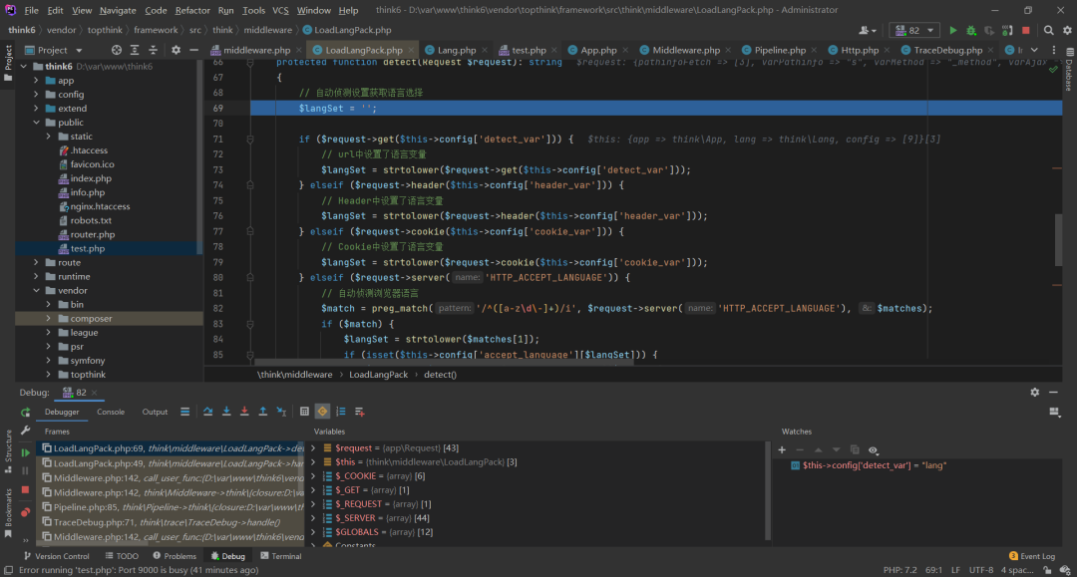
Task: Open Version Control tool window
Action: point(56,556)
